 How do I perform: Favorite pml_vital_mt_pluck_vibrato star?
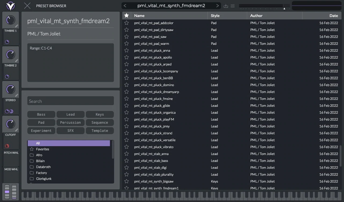[126, 147]
